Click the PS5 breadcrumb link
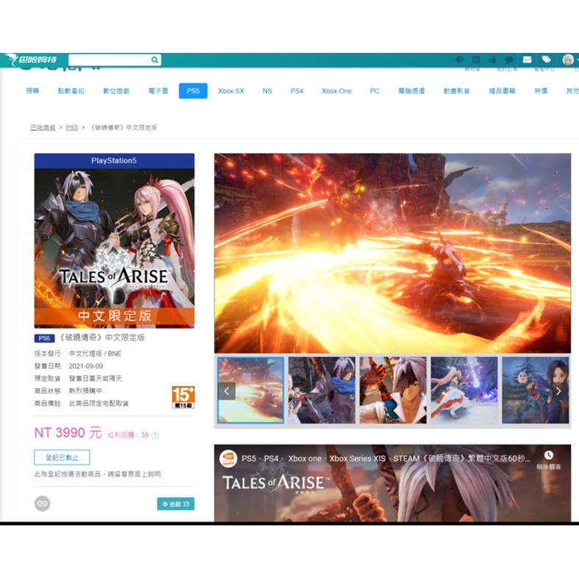The width and height of the screenshot is (579, 579). click(x=71, y=128)
